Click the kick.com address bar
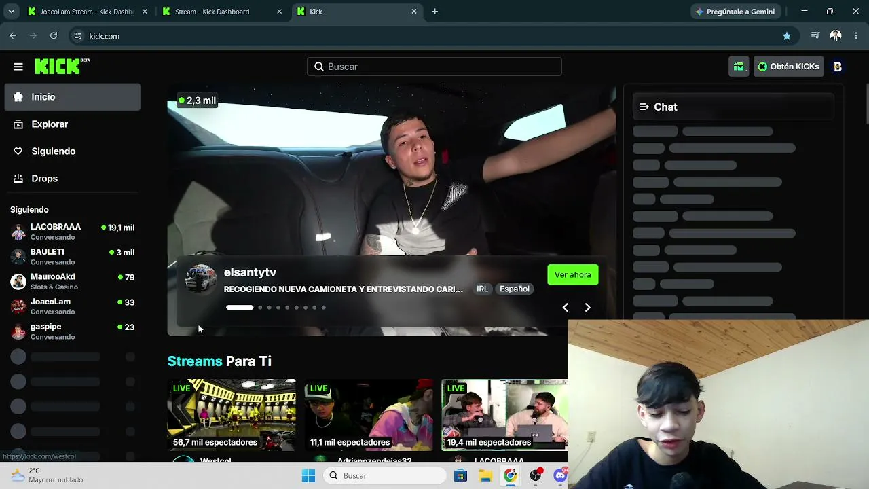869x489 pixels. click(434, 36)
